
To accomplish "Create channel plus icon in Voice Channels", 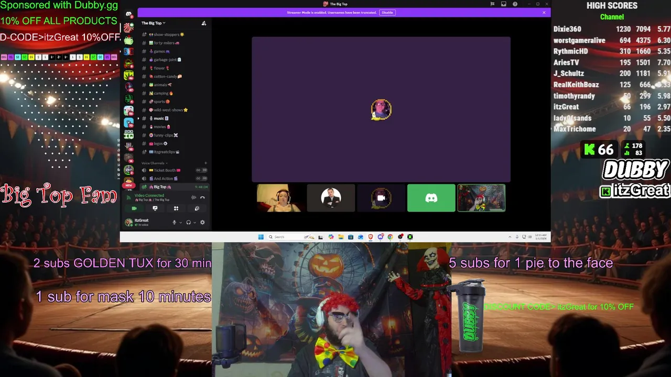I will [x=205, y=163].
